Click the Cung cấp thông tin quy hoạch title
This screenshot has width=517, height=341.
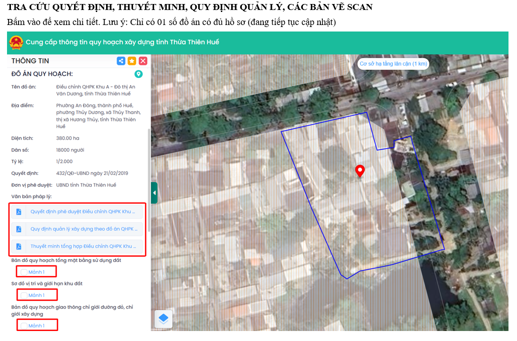[x=122, y=42]
